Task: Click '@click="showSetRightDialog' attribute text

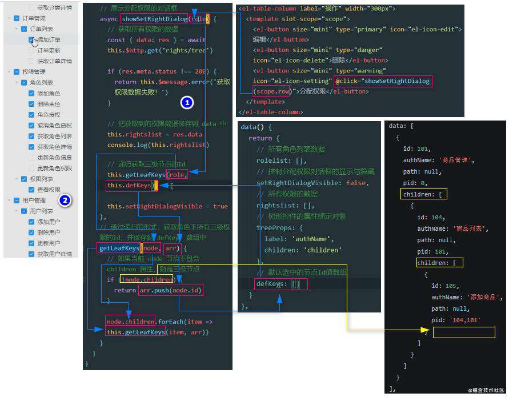Action: (x=382, y=81)
